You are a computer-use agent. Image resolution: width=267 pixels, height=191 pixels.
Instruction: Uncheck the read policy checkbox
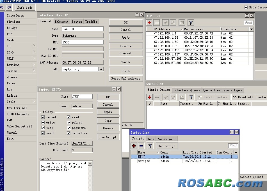point(69,117)
